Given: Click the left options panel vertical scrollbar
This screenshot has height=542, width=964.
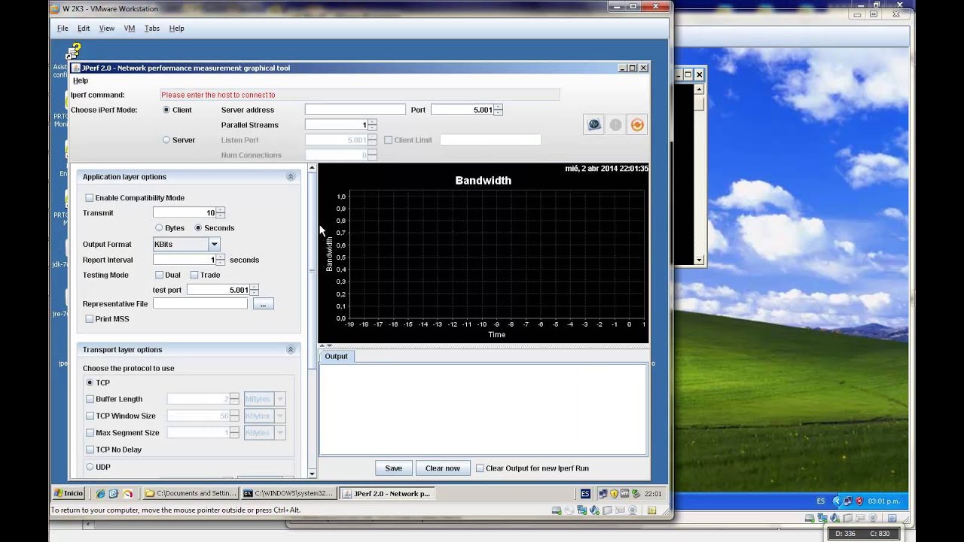Looking at the screenshot, I should 313,320.
